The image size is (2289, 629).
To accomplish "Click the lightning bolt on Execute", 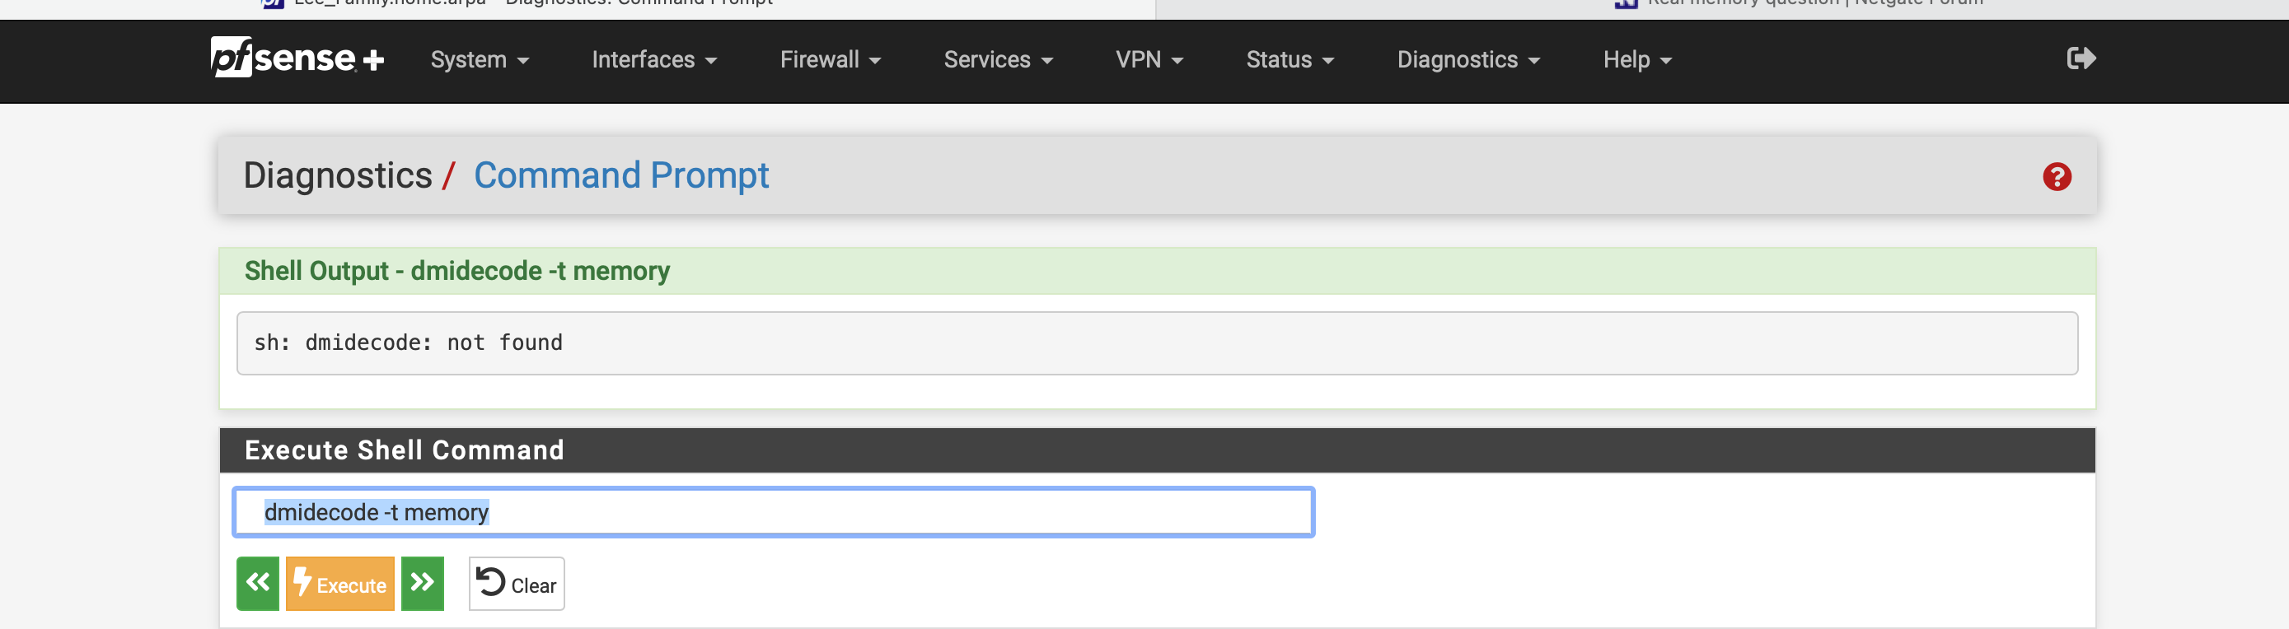I will pyautogui.click(x=302, y=582).
